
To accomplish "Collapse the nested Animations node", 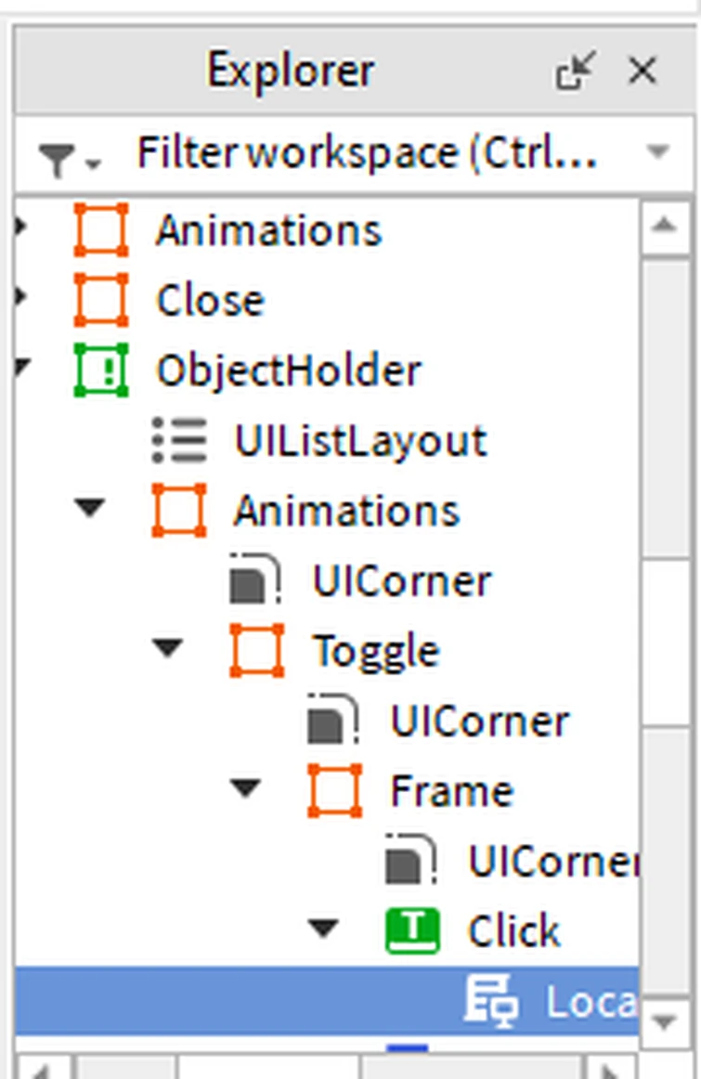I will pos(90,509).
